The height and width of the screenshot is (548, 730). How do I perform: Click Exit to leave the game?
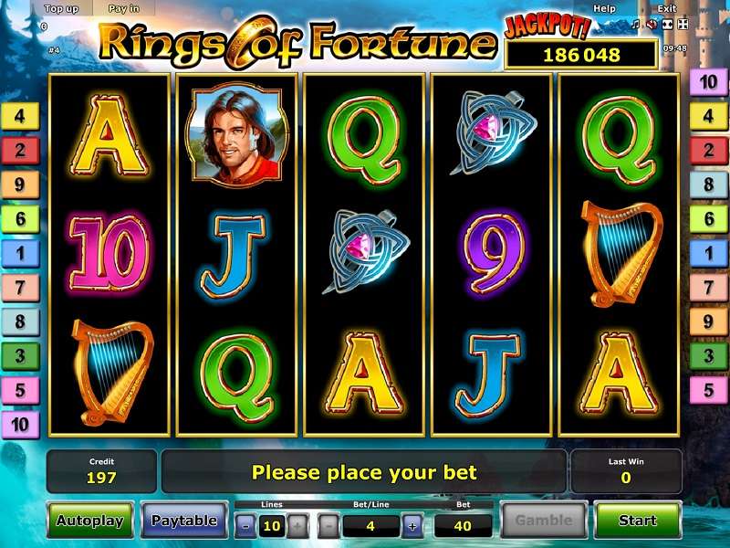[x=667, y=8]
